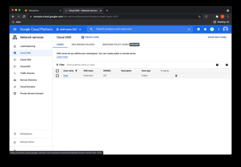
Task: Click the Load balancing sidebar icon
Action: coord(15,46)
